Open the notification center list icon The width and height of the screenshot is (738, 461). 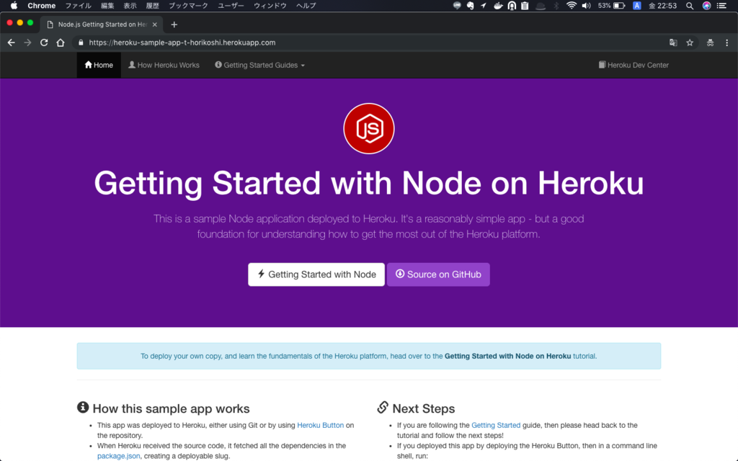721,6
